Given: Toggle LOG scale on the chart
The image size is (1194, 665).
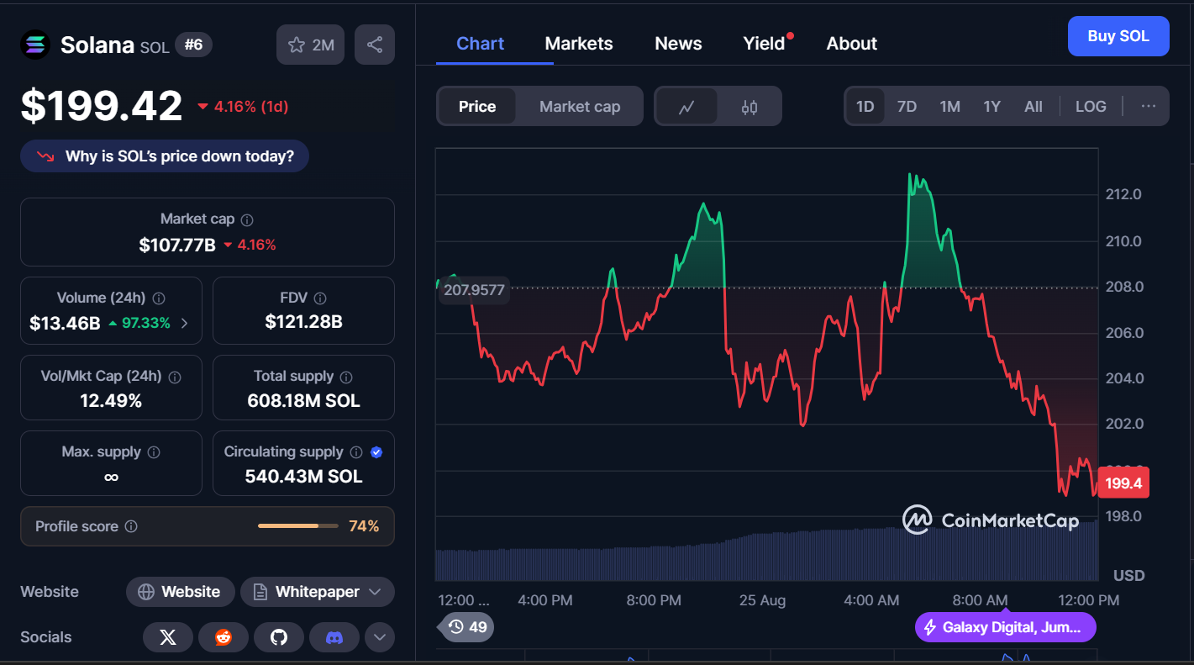Looking at the screenshot, I should pyautogui.click(x=1091, y=107).
